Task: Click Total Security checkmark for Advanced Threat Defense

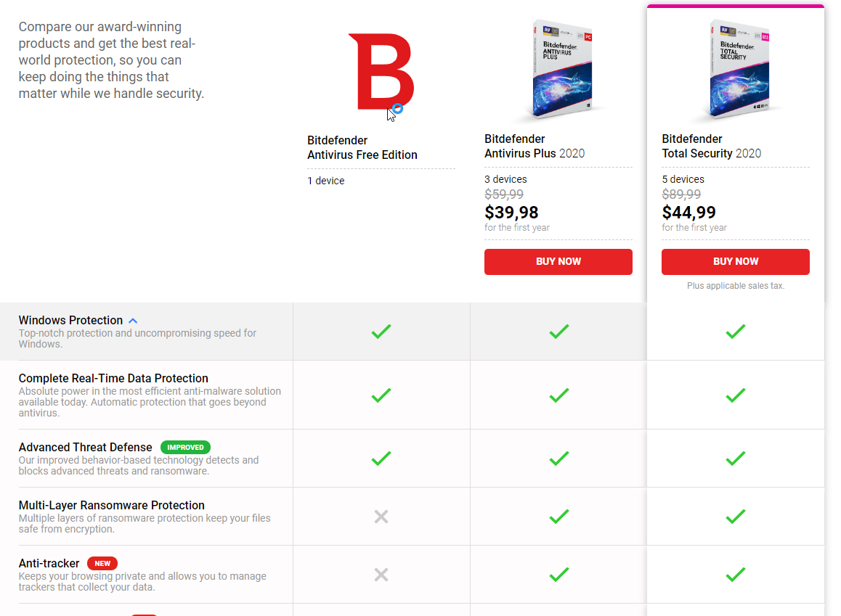Action: pyautogui.click(x=736, y=459)
